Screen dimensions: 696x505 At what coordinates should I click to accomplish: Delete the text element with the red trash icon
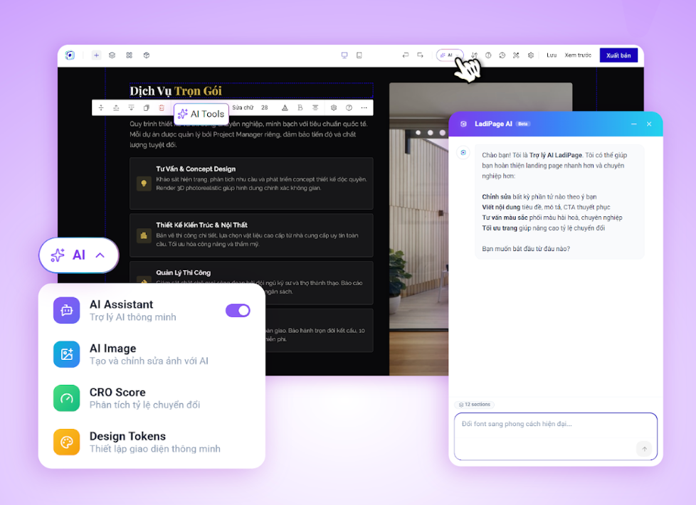[x=160, y=107]
